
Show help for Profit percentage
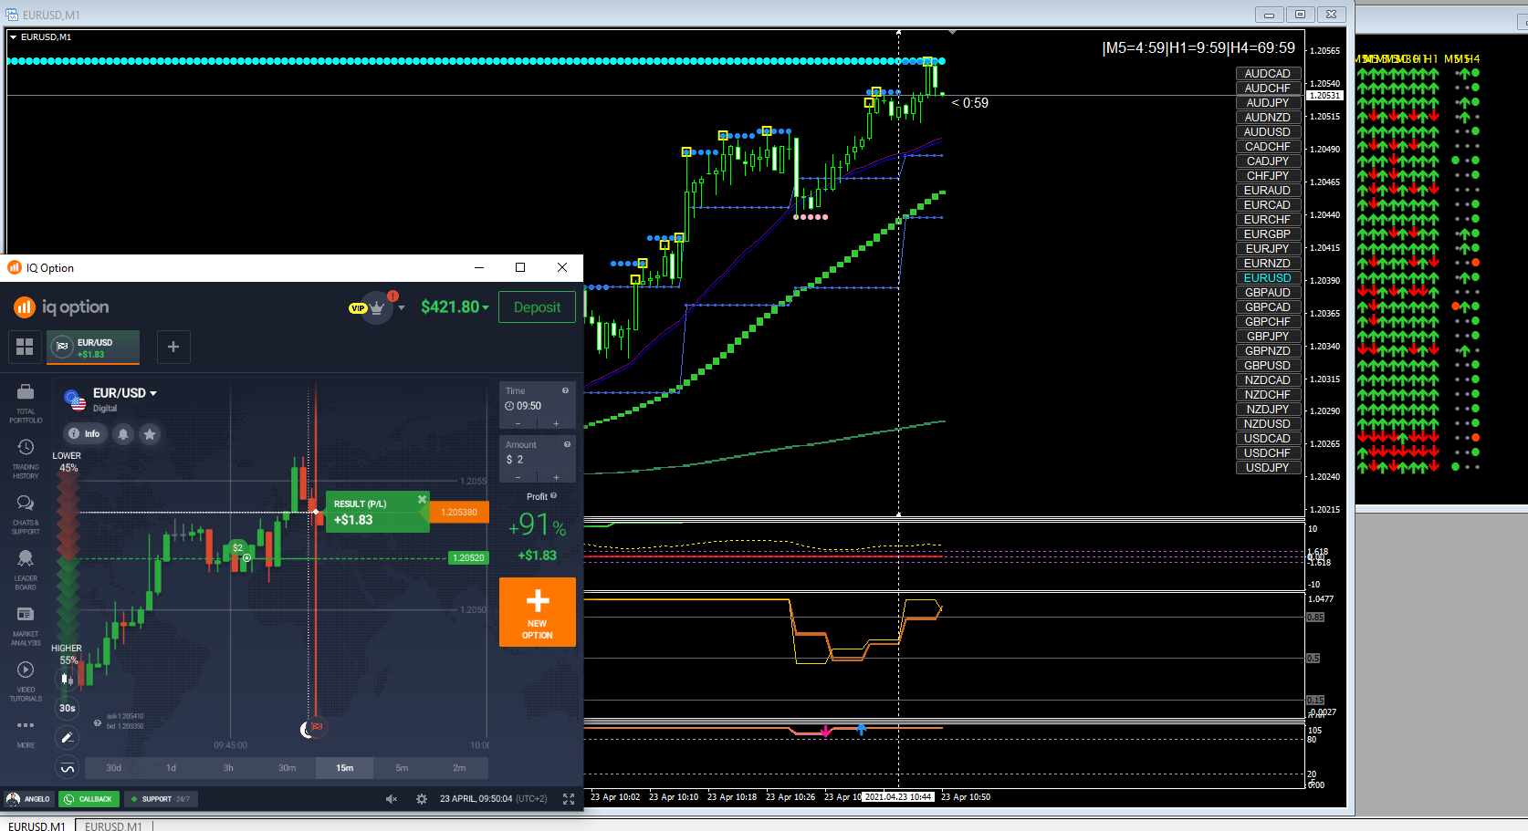tap(553, 496)
